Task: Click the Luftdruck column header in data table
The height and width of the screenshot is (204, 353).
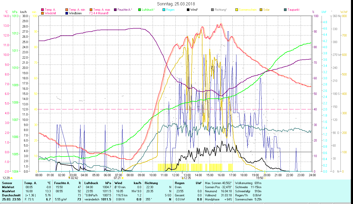Action: pyautogui.click(x=91, y=183)
